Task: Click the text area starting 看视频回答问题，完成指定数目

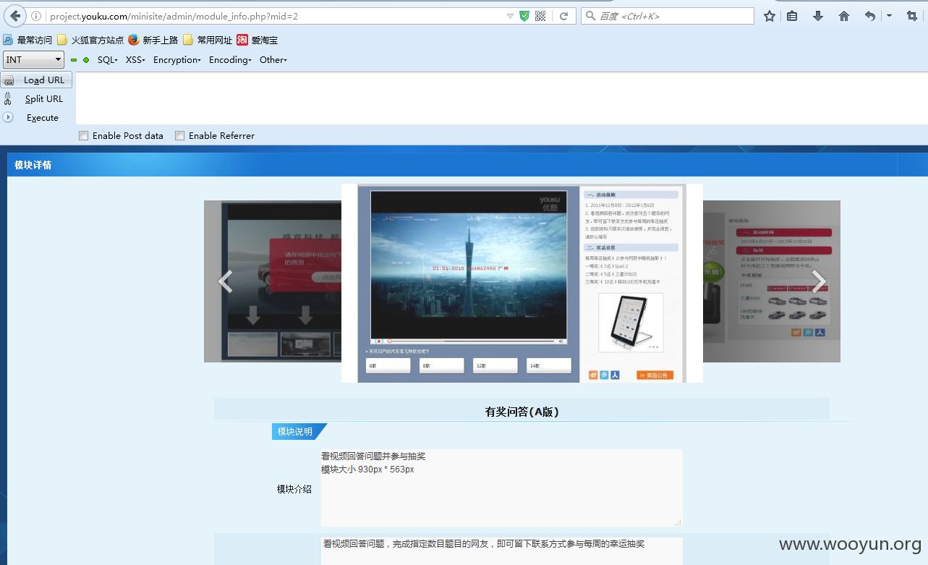Action: click(x=501, y=551)
